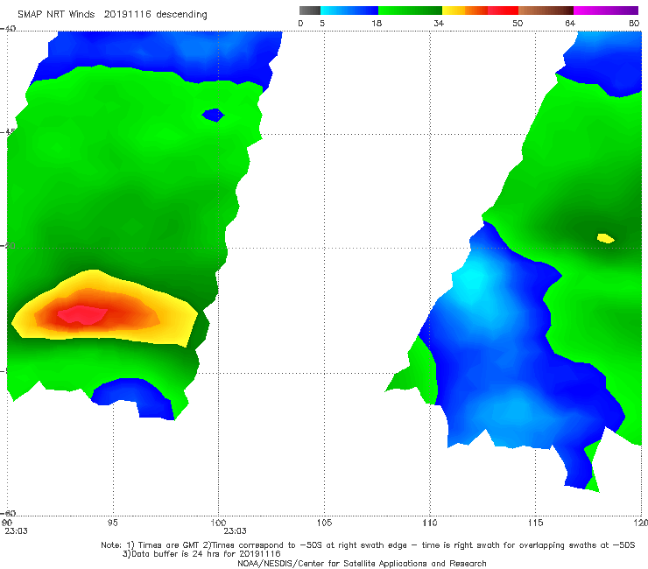Click the latitude label -60
This screenshot has width=648, height=569.
[8, 513]
